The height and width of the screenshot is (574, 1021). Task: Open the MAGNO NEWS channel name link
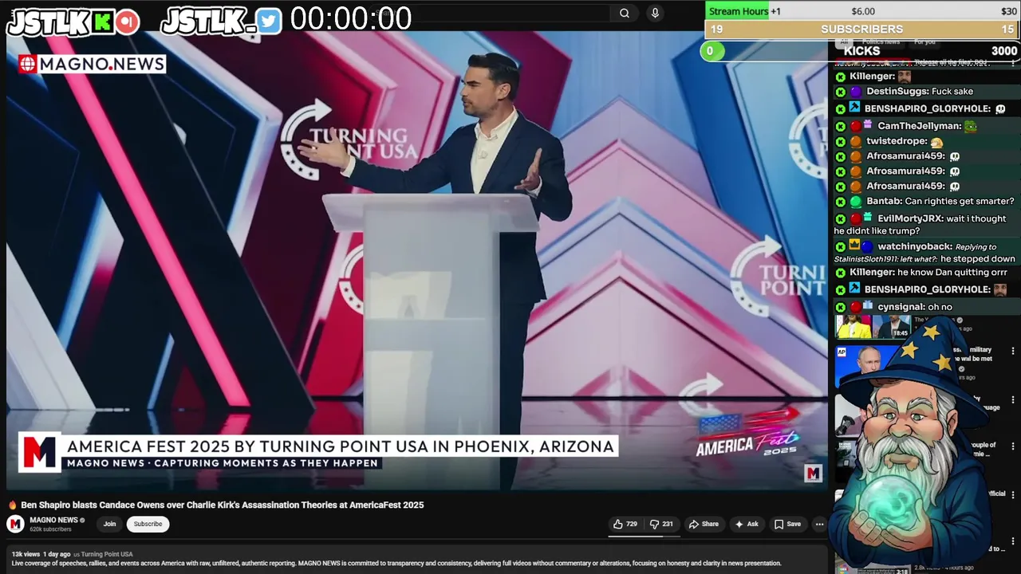pos(53,520)
